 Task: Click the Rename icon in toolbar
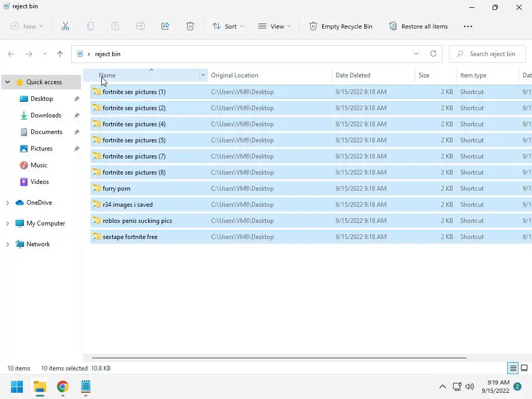[x=140, y=26]
